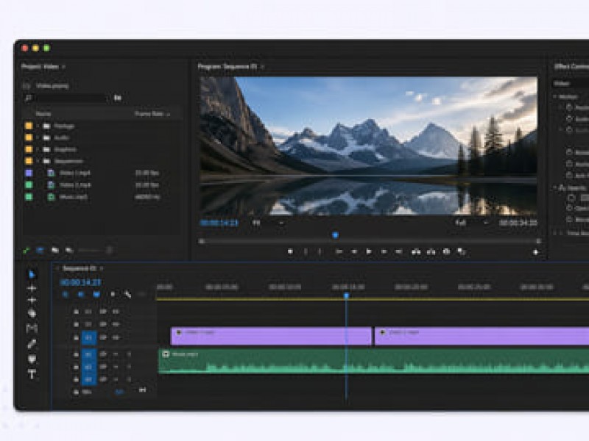The width and height of the screenshot is (589, 441).
Task: Click the export frame camera icon
Action: point(446,251)
